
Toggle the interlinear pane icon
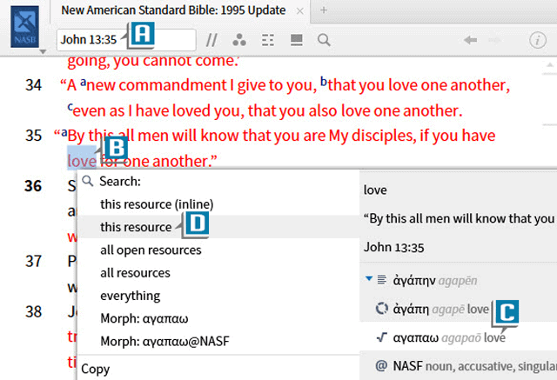click(x=268, y=40)
